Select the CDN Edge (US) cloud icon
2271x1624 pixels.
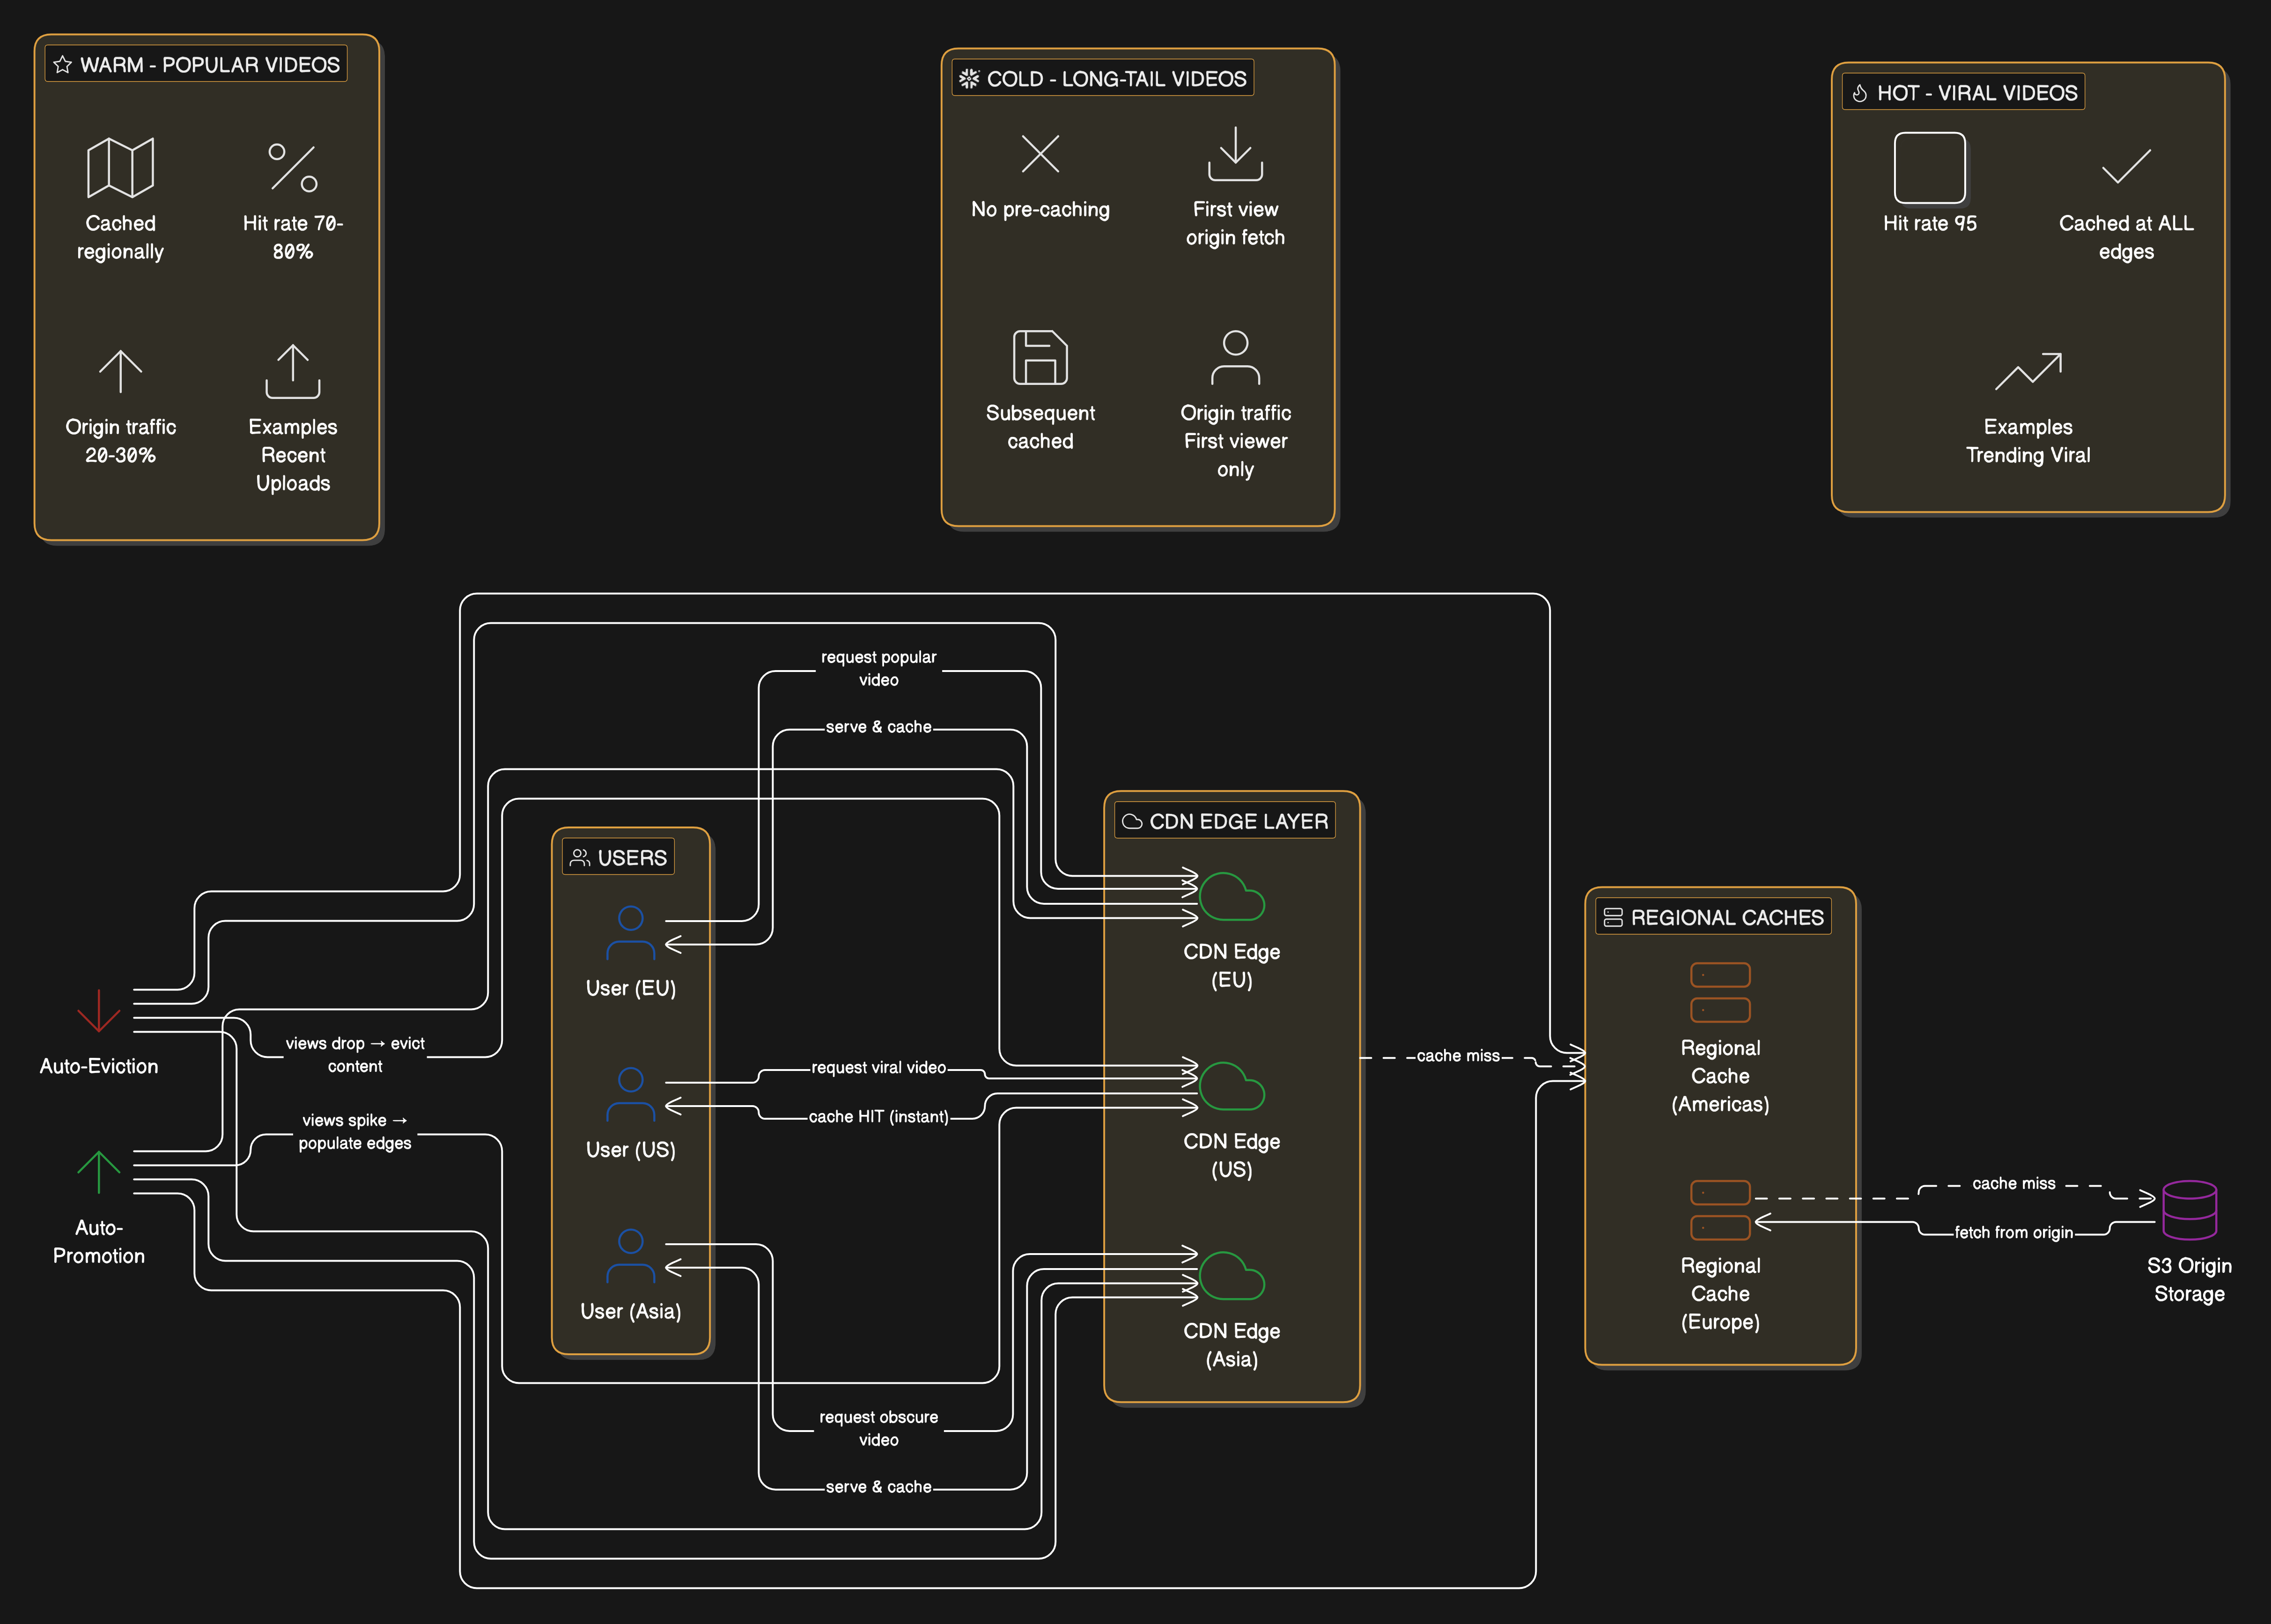(x=1231, y=1086)
